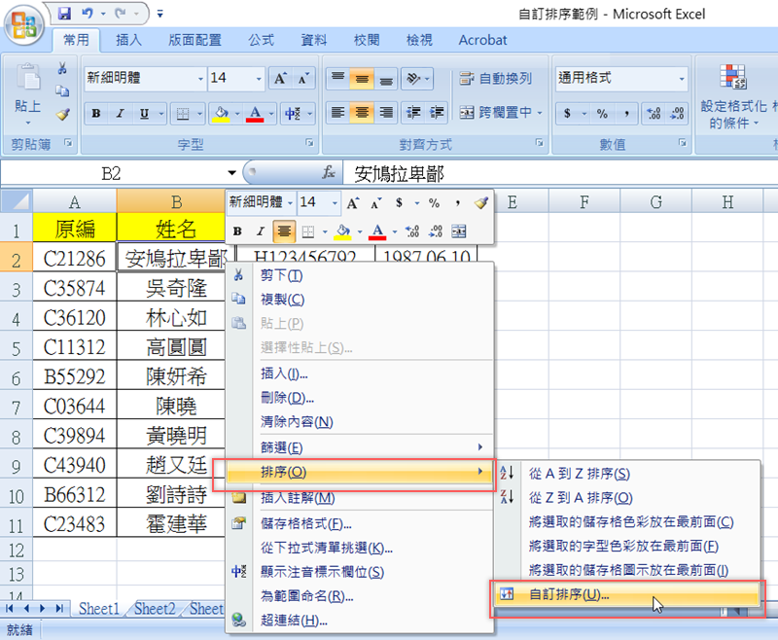Open the 版面配置 ribbon tab
The image size is (778, 640).
[x=195, y=40]
